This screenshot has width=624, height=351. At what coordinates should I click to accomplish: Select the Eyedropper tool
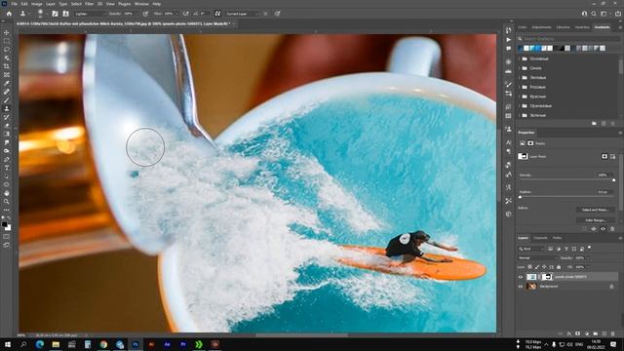click(x=7, y=83)
